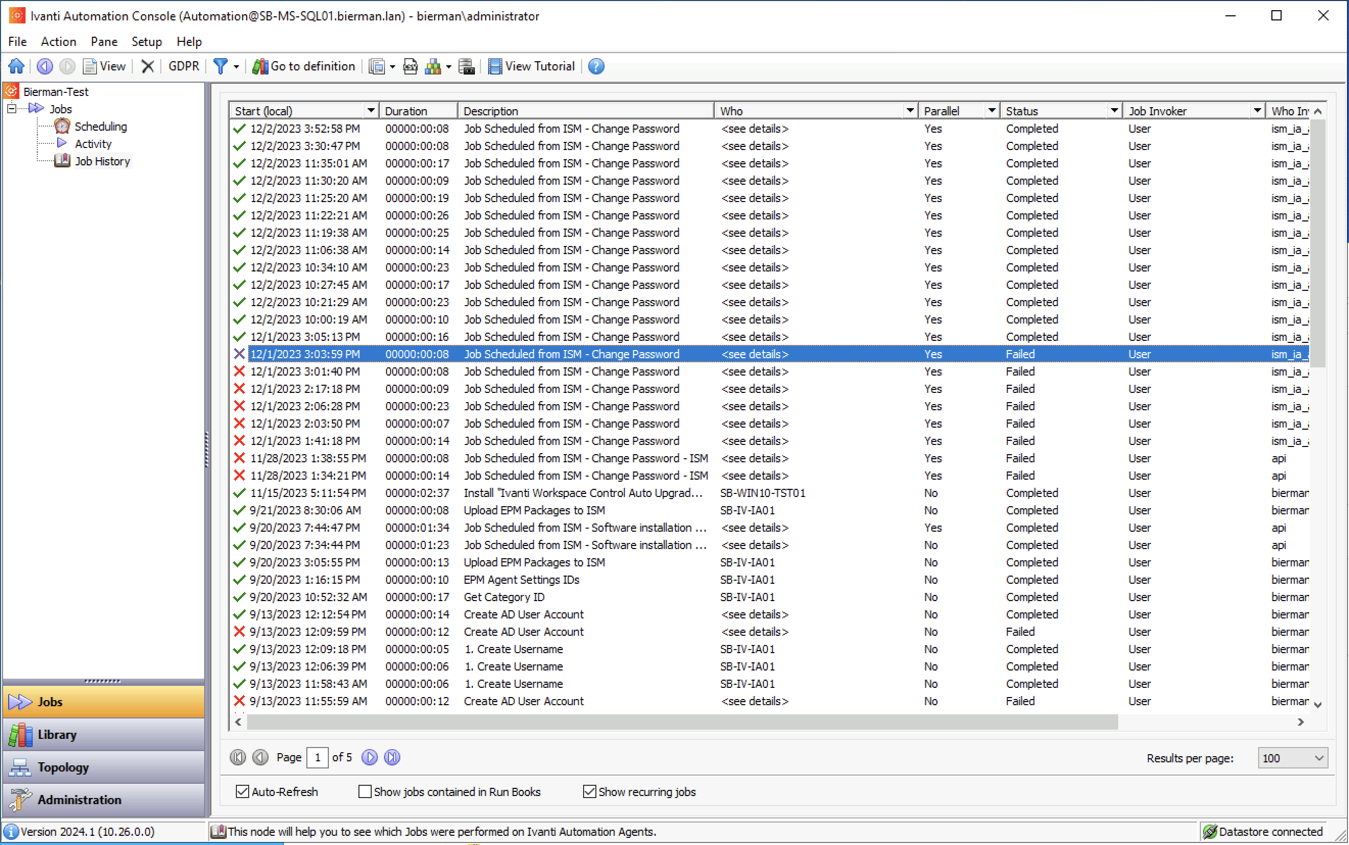
Task: Click Go to definition
Action: point(304,66)
